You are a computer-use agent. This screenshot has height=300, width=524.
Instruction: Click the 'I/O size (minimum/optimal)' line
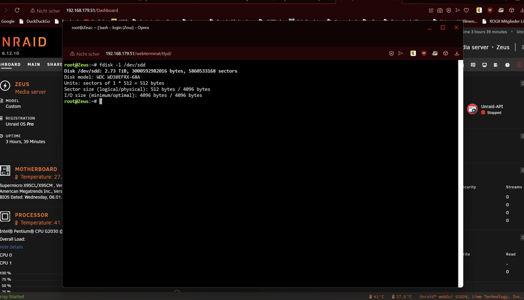pos(133,95)
